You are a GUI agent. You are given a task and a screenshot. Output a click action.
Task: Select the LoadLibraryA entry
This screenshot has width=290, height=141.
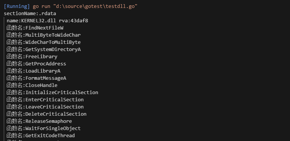pyautogui.click(x=34, y=71)
